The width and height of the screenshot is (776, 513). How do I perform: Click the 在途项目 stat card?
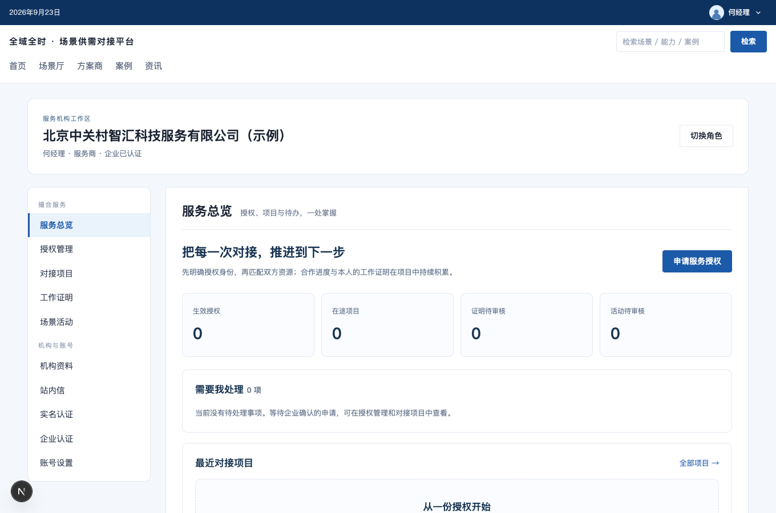click(x=387, y=325)
